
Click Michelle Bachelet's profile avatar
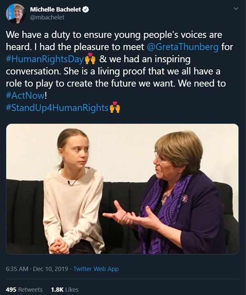(x=16, y=14)
